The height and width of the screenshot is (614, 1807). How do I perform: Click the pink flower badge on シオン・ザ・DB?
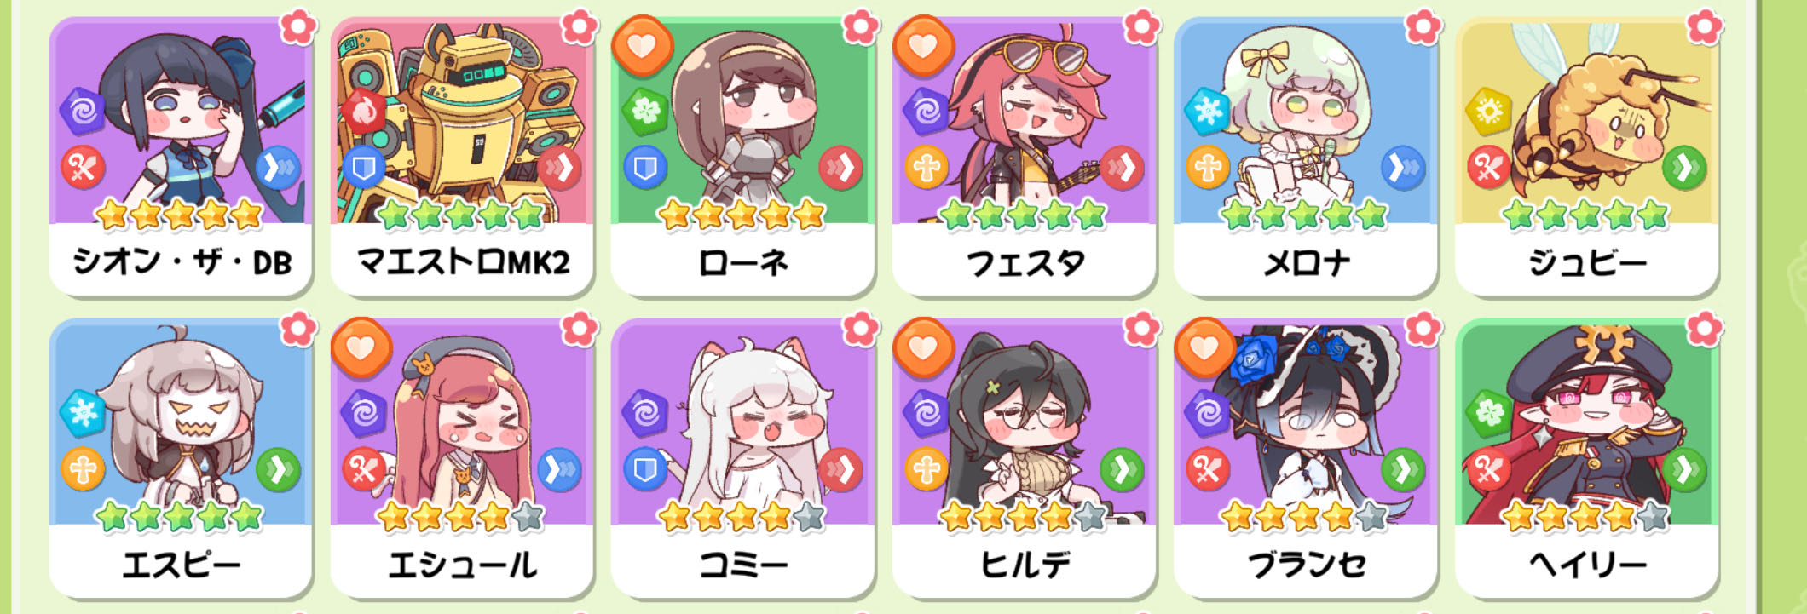point(297,26)
